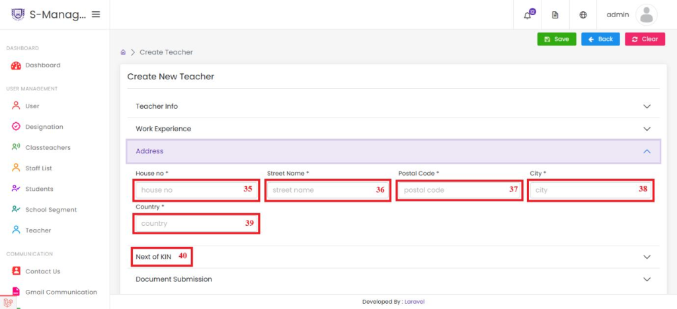
Task: Click the green Save button
Action: (557, 39)
